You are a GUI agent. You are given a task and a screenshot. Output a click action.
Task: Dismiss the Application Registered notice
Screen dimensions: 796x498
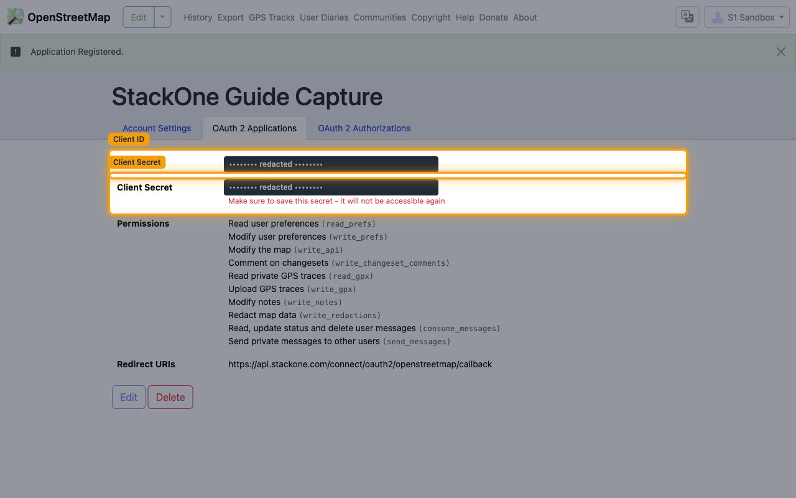click(781, 52)
